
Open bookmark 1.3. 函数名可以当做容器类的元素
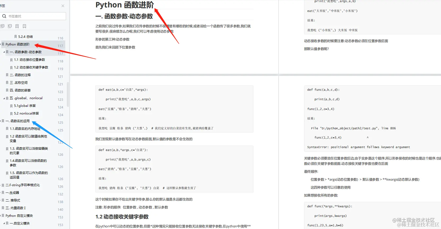coord(29,151)
